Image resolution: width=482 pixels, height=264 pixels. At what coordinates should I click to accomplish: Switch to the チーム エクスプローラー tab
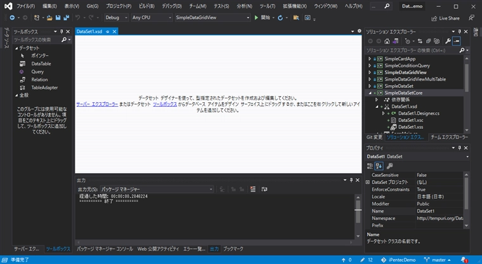[x=449, y=137]
